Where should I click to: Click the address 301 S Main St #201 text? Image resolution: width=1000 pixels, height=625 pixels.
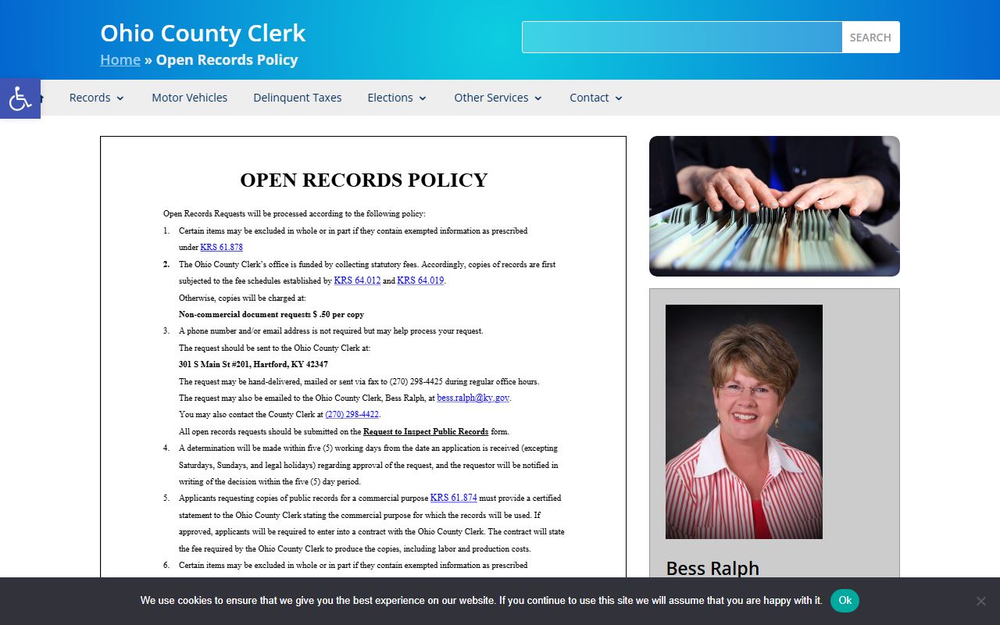coord(253,365)
